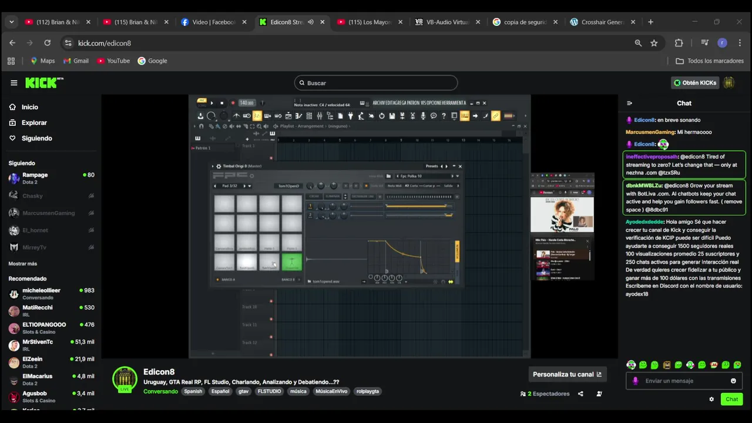752x423 pixels.
Task: Bookmark this page with star icon
Action: [x=654, y=43]
